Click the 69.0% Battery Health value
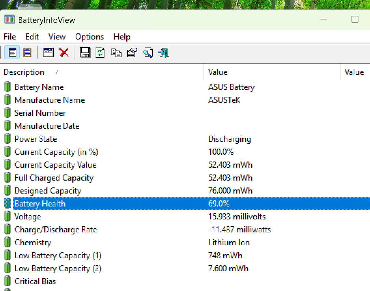 (x=219, y=203)
